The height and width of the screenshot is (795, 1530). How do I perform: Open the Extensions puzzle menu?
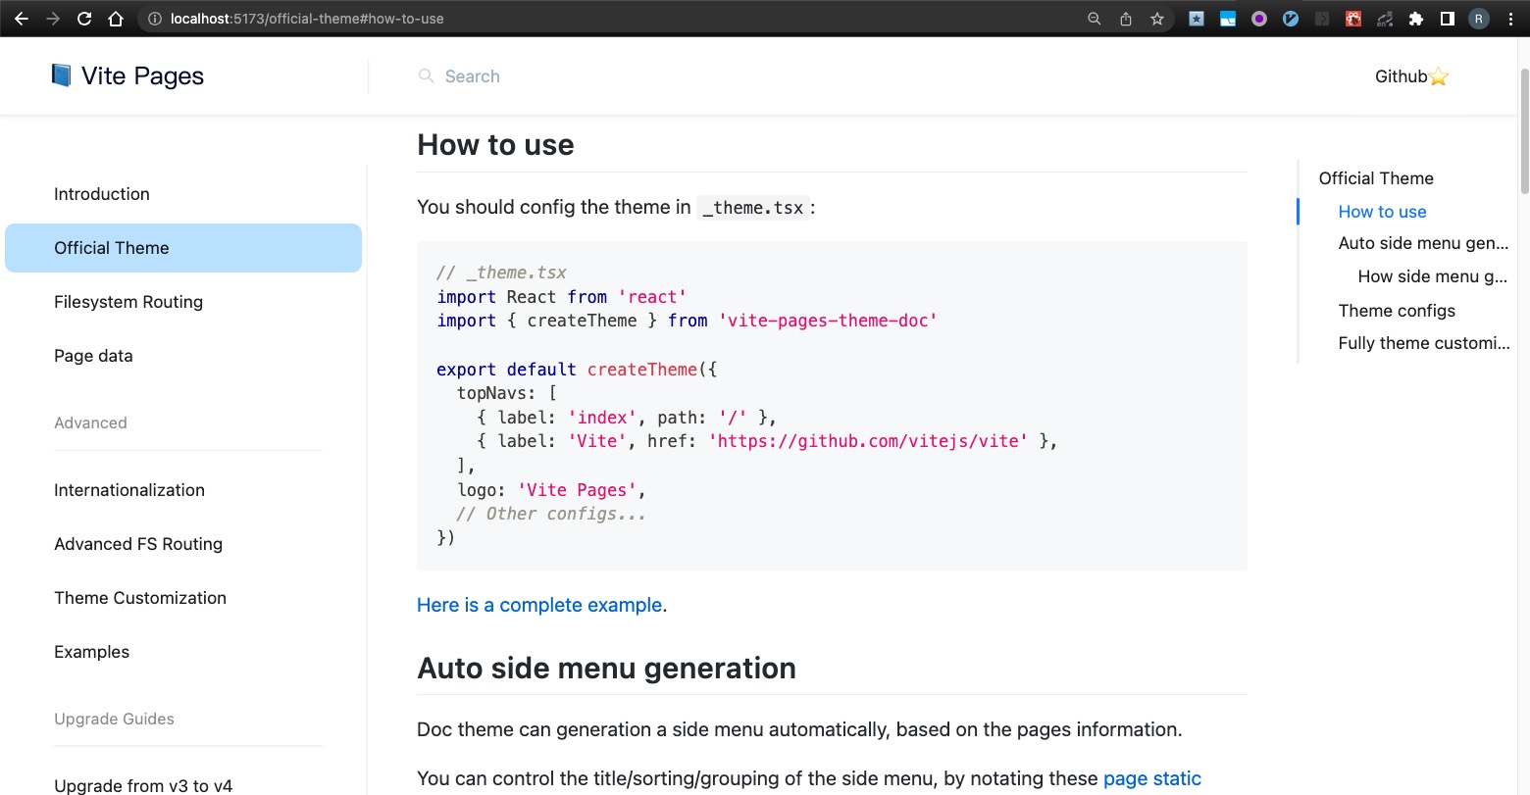[1416, 19]
